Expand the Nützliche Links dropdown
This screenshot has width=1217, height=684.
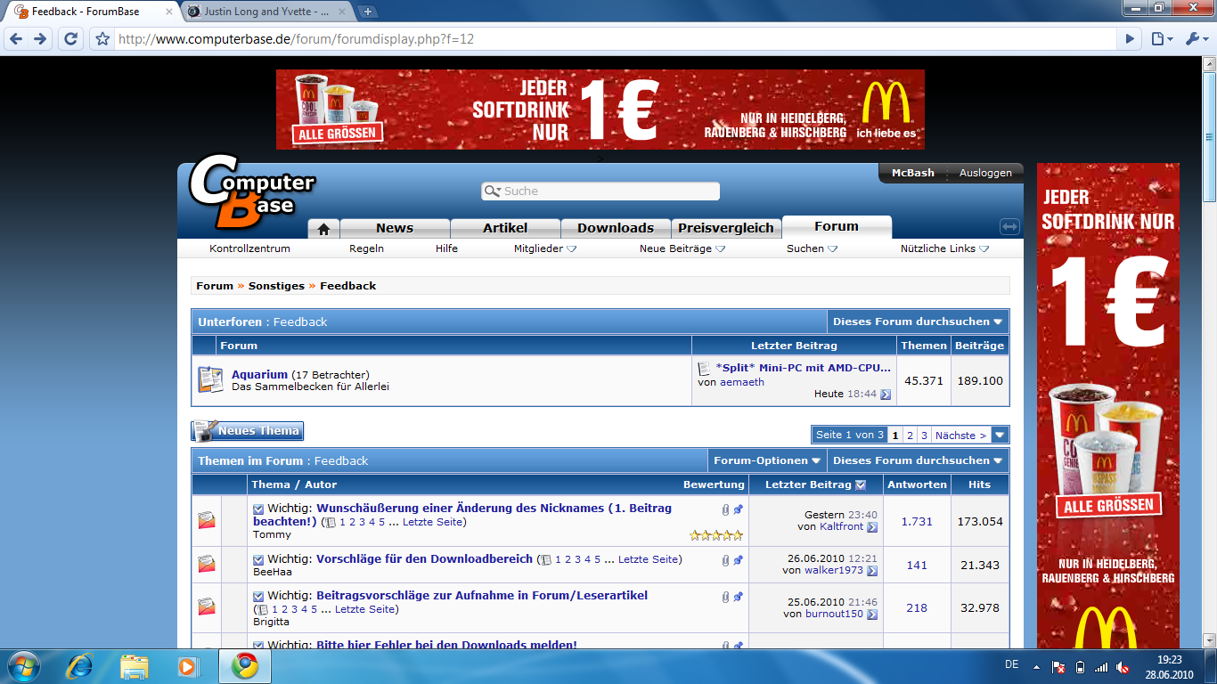pyautogui.click(x=944, y=248)
